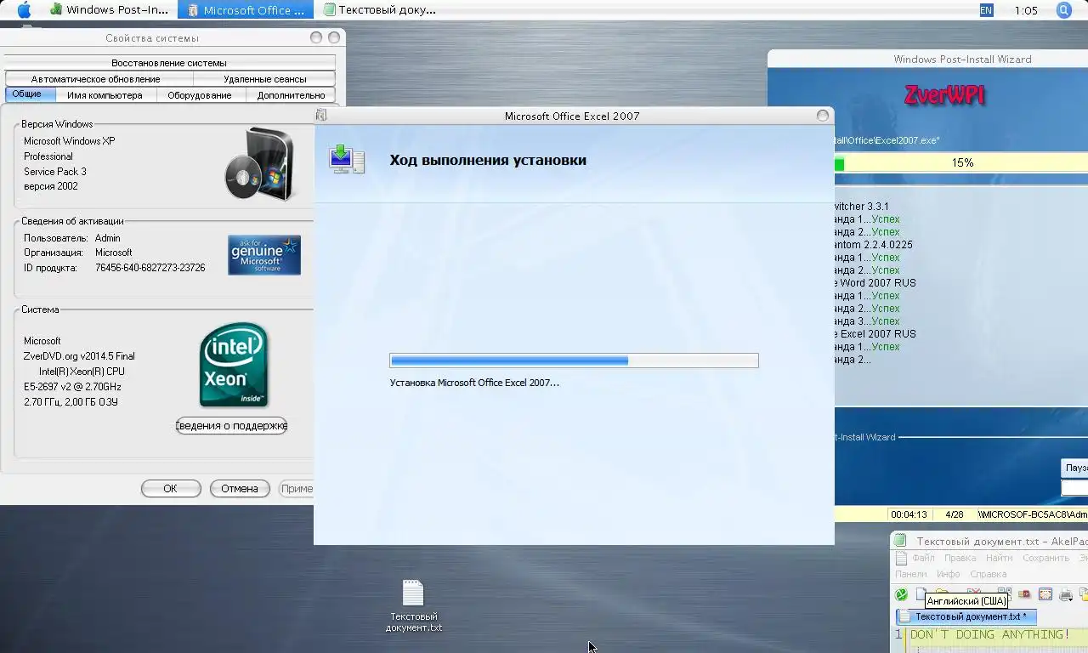Viewport: 1088px width, 653px height.
Task: Click into the DON'T DOING ANYTHING! text line
Action: [990, 634]
